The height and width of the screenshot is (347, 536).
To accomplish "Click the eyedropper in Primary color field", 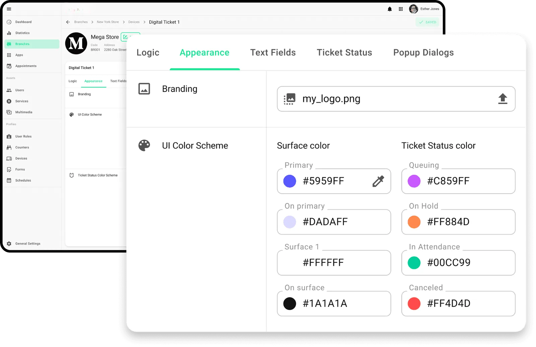I will click(378, 181).
